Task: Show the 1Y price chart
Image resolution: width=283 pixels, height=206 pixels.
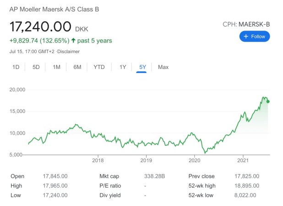Action: coord(122,67)
